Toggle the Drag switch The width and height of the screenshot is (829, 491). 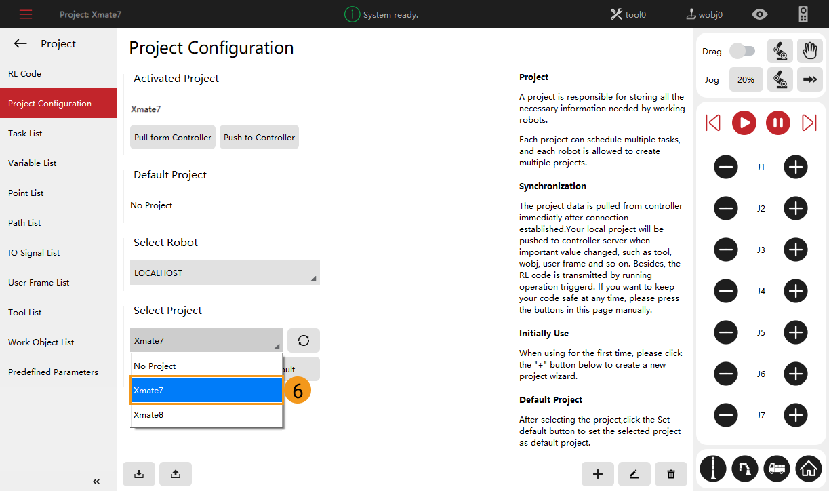click(x=742, y=51)
